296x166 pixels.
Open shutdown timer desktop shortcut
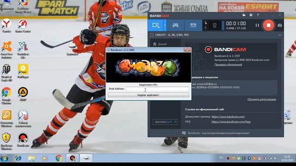click(x=23, y=119)
